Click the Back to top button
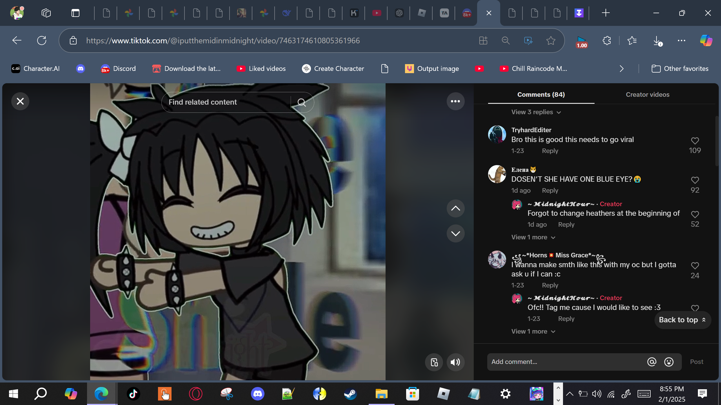This screenshot has height=405, width=721. [x=682, y=320]
